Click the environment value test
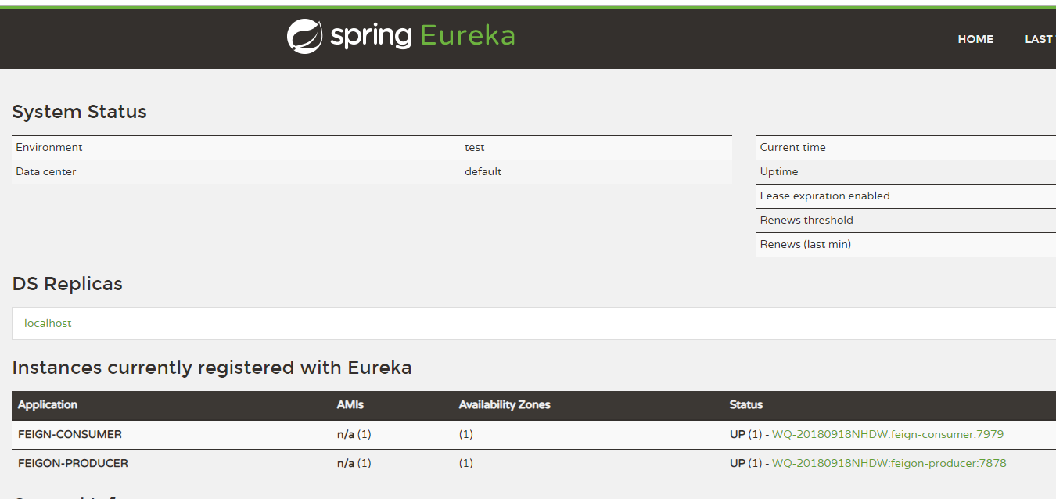 [475, 147]
